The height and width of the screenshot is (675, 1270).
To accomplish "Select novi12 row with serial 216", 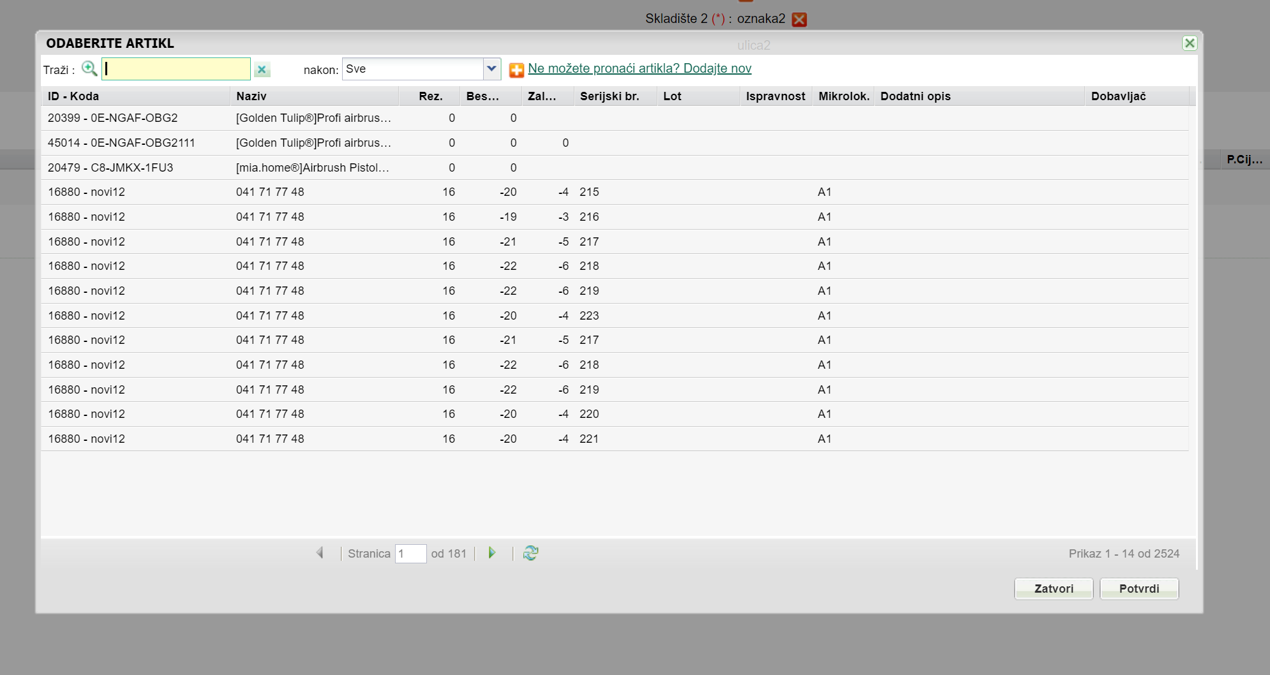I will coord(615,217).
